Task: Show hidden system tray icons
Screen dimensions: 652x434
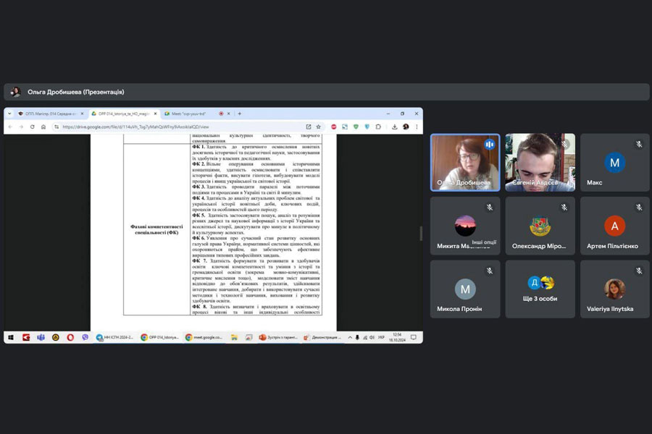Action: 350,337
